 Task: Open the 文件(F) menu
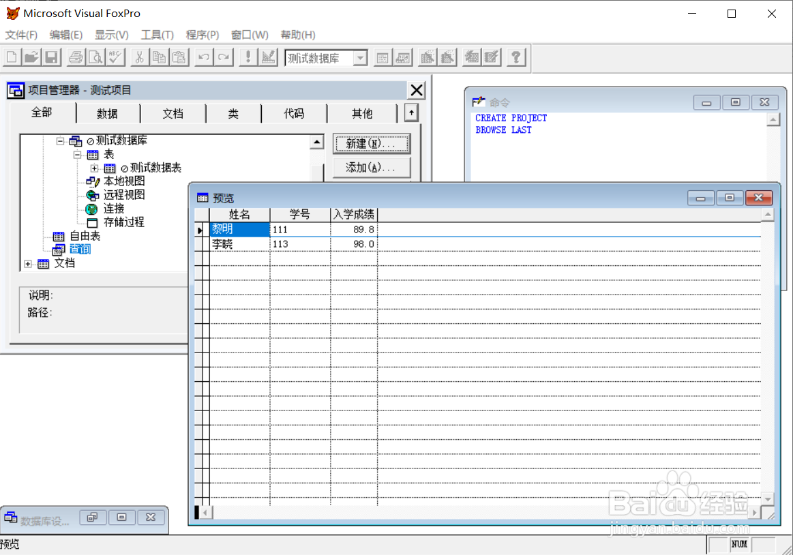(21, 35)
